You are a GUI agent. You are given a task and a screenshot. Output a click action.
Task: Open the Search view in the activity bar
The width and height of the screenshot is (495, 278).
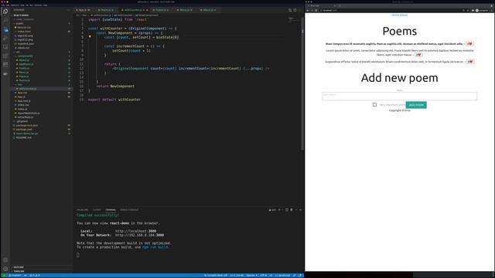[x=5, y=20]
